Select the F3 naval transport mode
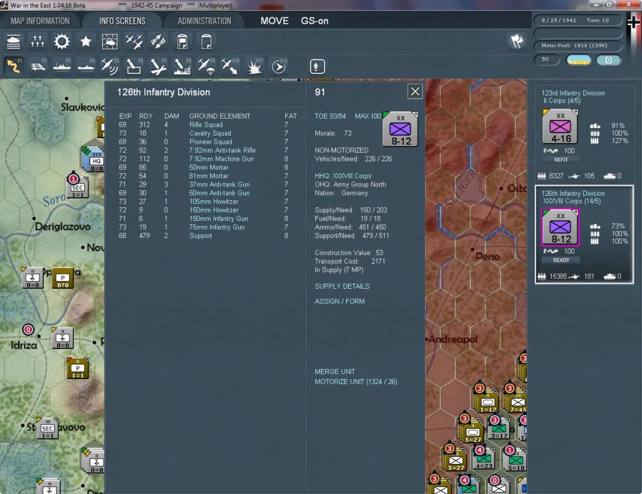 tap(62, 66)
